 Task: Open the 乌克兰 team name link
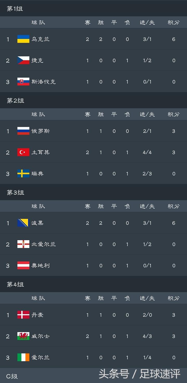point(41,39)
